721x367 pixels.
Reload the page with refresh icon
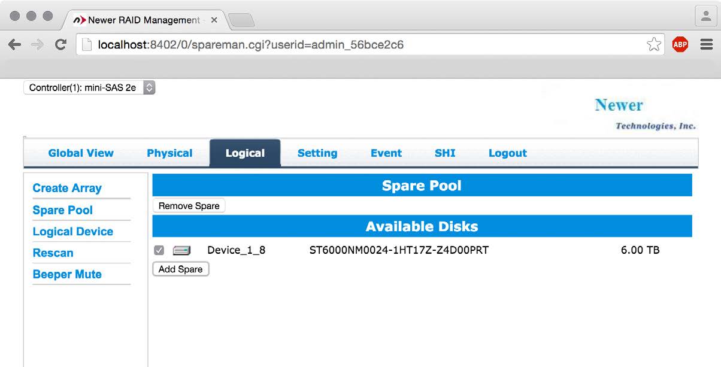[60, 45]
